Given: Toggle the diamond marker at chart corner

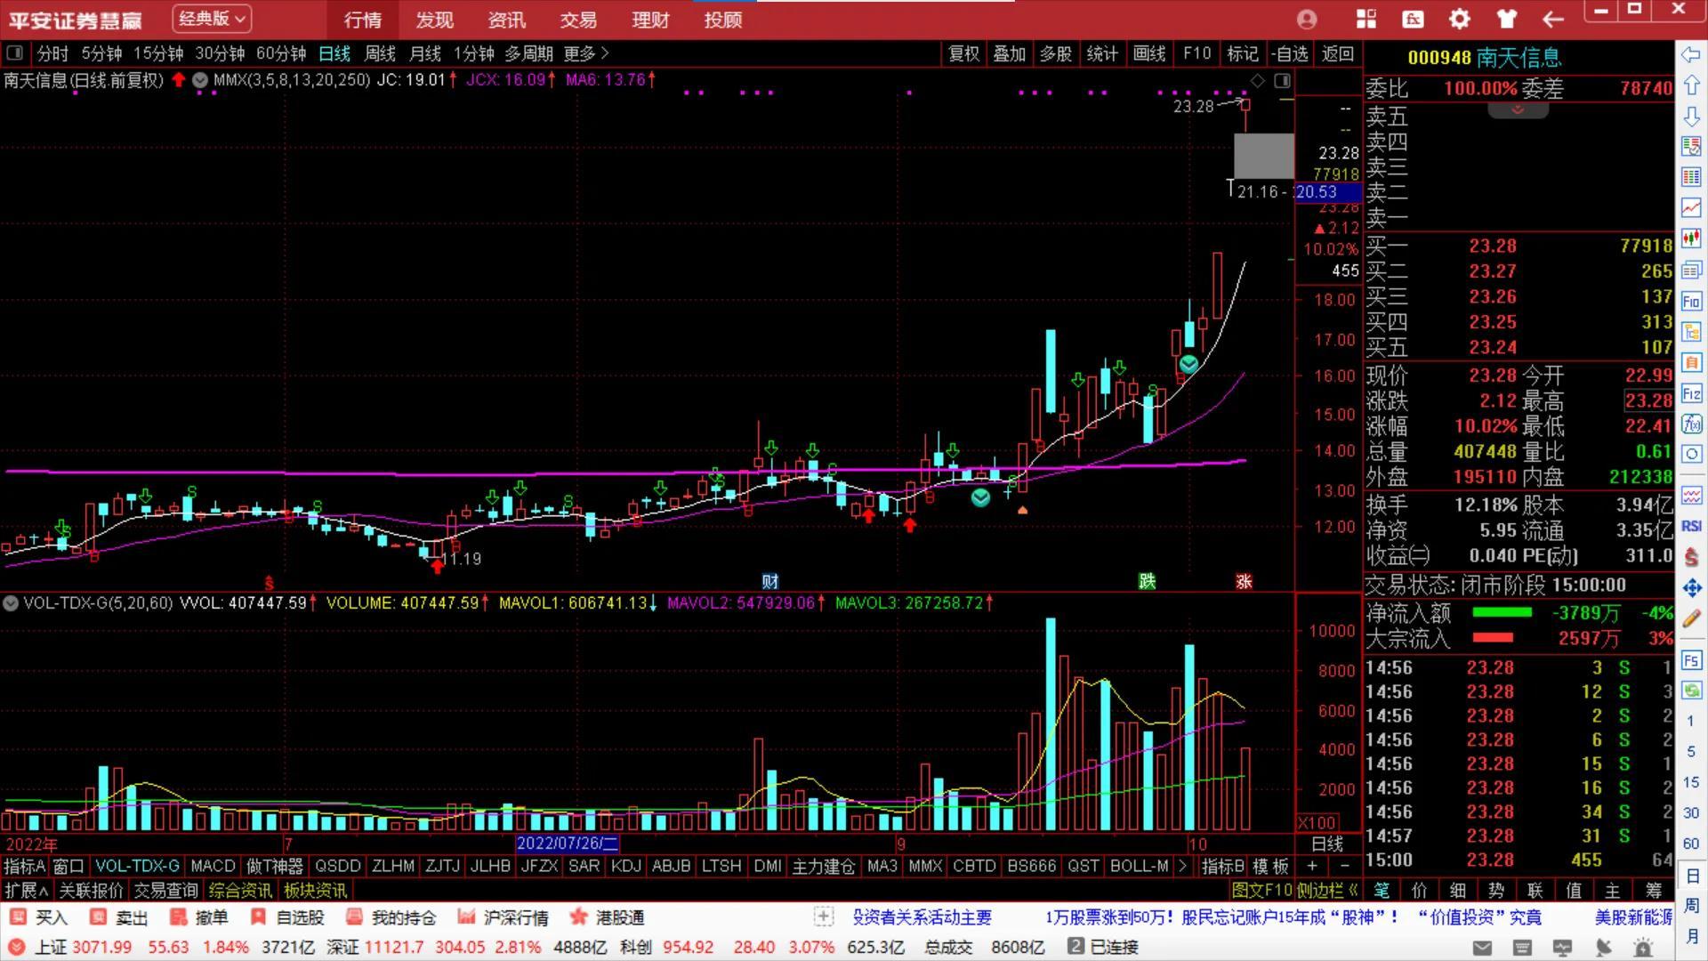Looking at the screenshot, I should click(x=1257, y=81).
